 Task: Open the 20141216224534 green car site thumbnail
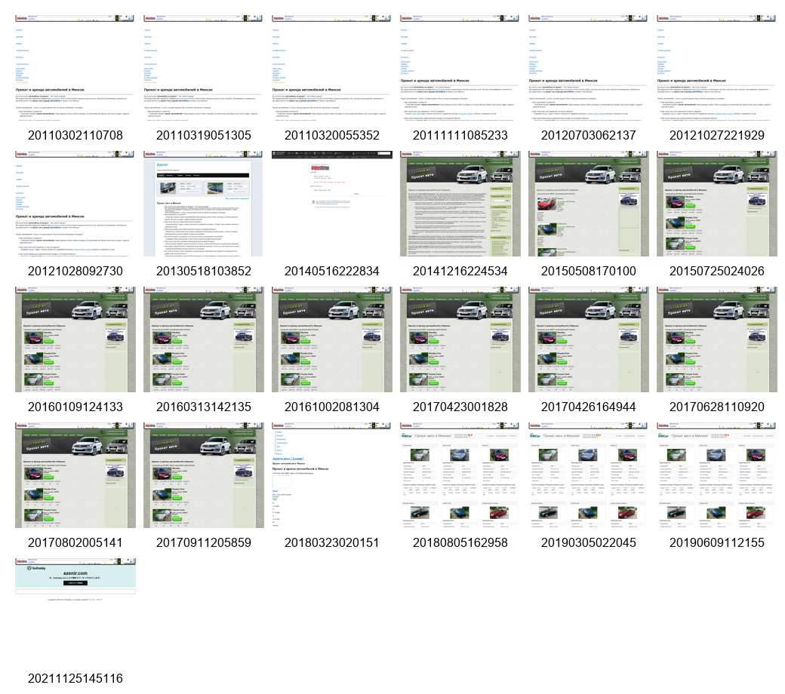[x=460, y=204]
